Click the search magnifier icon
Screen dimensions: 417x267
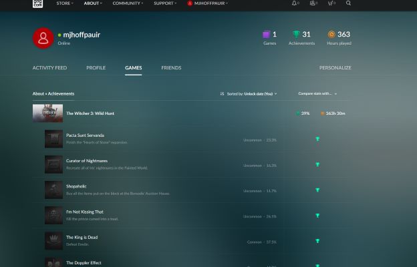348,3
